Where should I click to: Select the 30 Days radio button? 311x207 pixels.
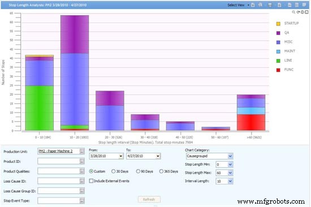click(x=114, y=171)
